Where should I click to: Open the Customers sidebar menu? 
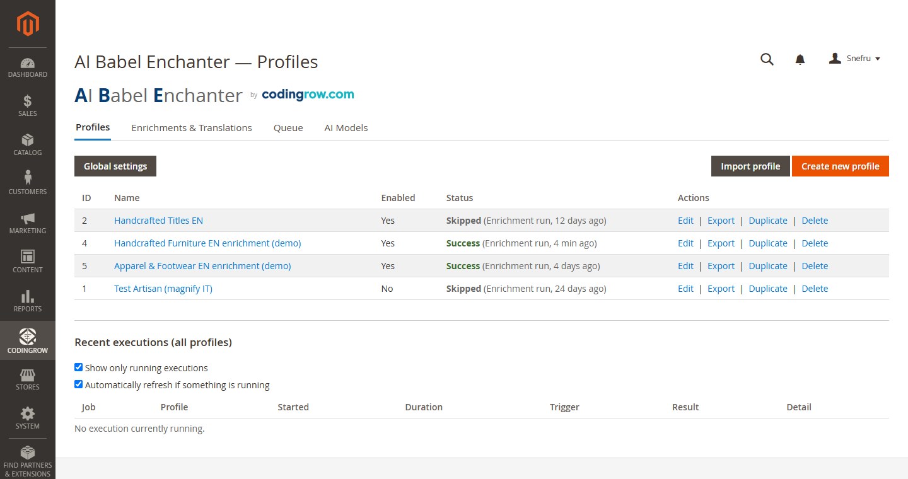(x=28, y=185)
